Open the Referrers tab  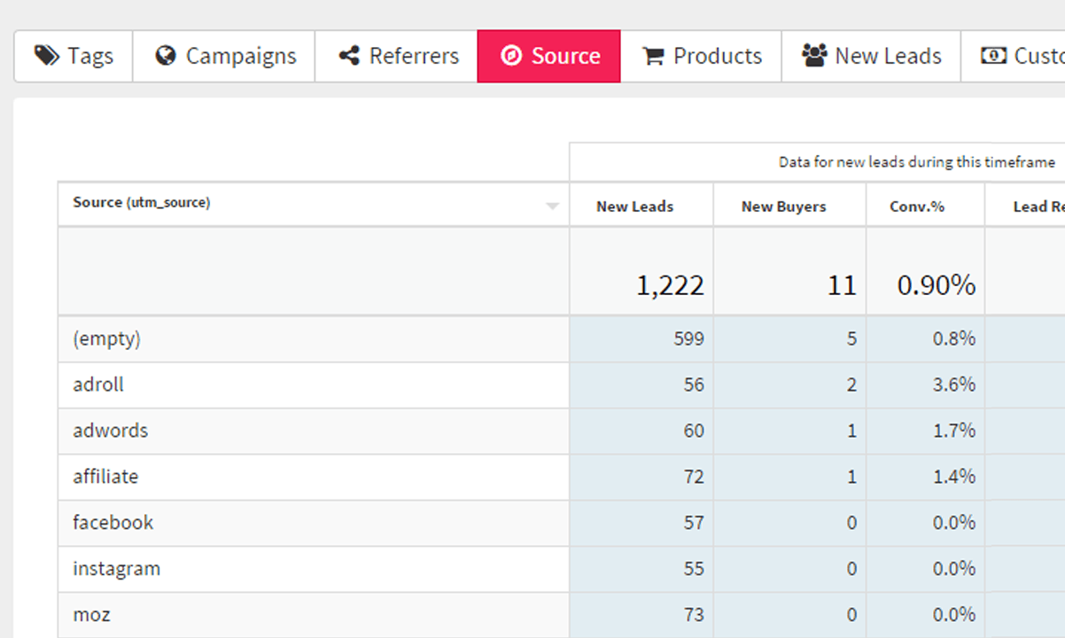[396, 56]
